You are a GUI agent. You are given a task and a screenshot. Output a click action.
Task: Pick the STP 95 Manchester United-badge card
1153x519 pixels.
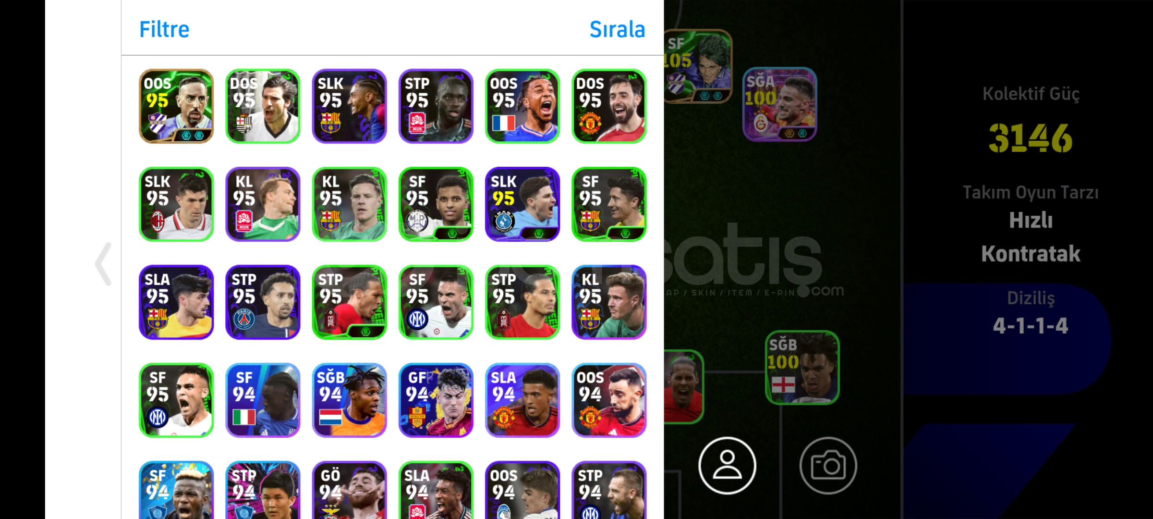click(x=436, y=106)
